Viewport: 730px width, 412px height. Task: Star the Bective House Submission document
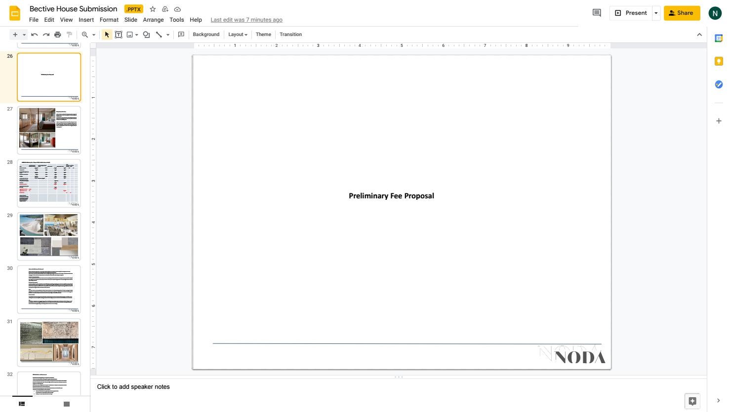153,9
